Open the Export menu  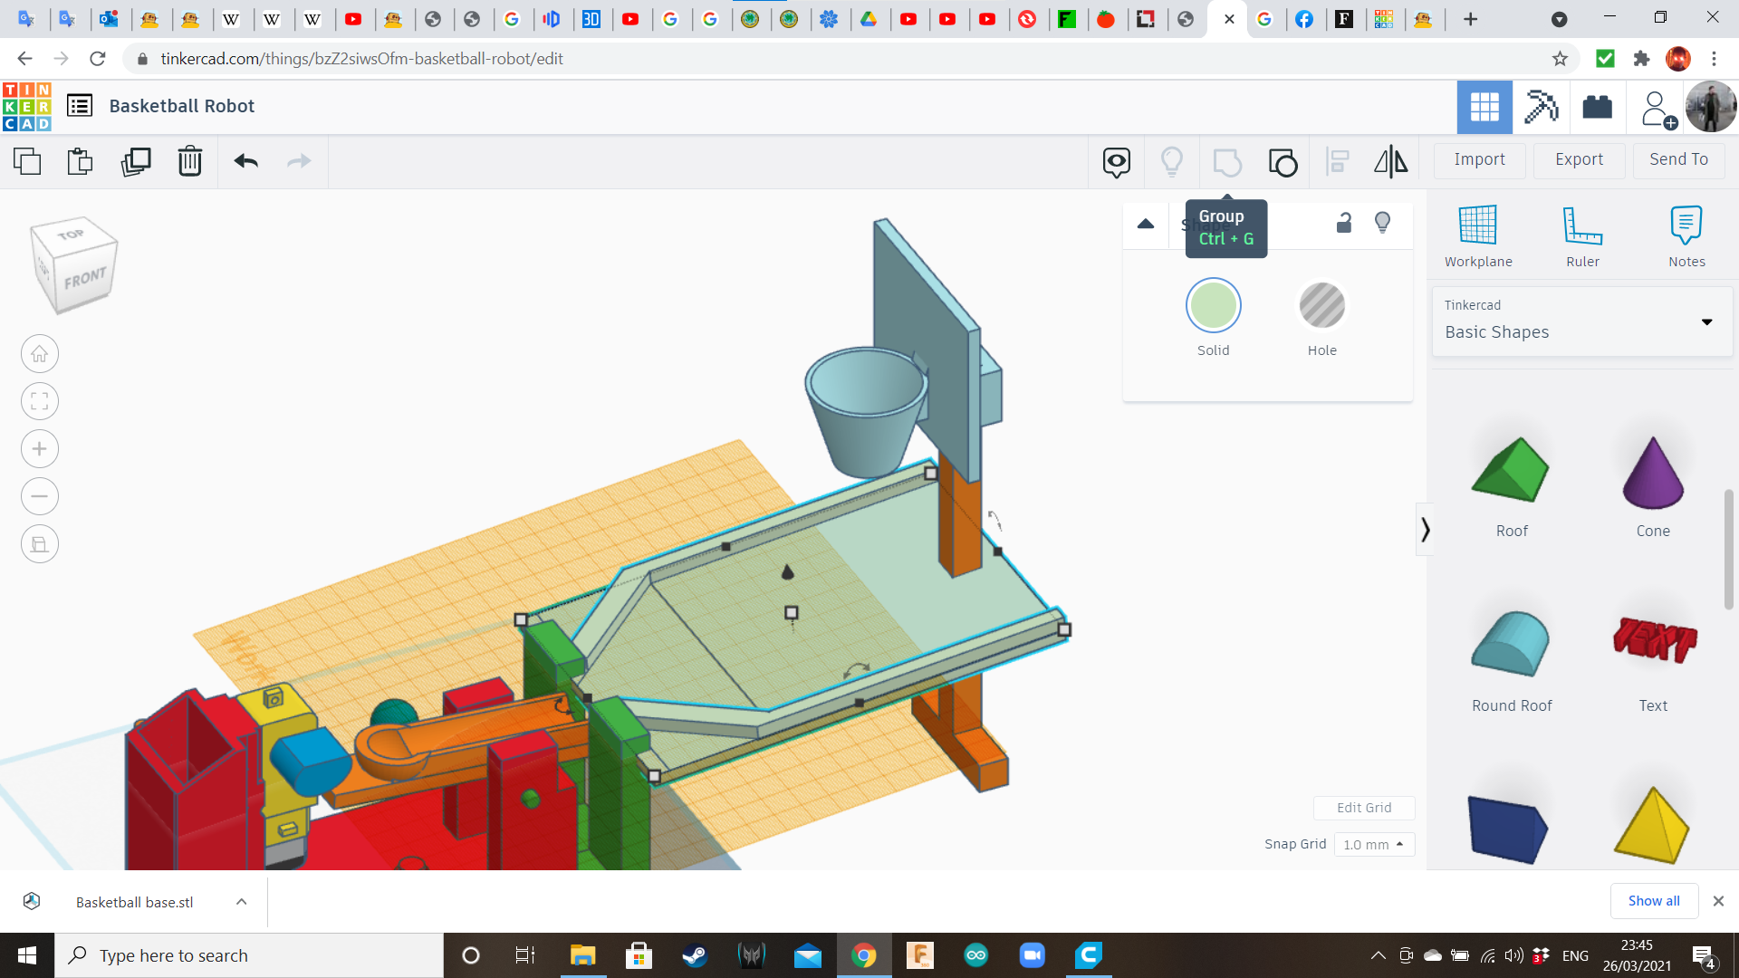[1579, 158]
